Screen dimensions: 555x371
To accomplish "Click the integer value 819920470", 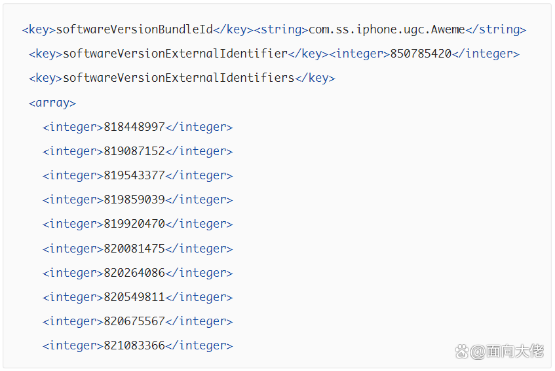I will point(134,224).
